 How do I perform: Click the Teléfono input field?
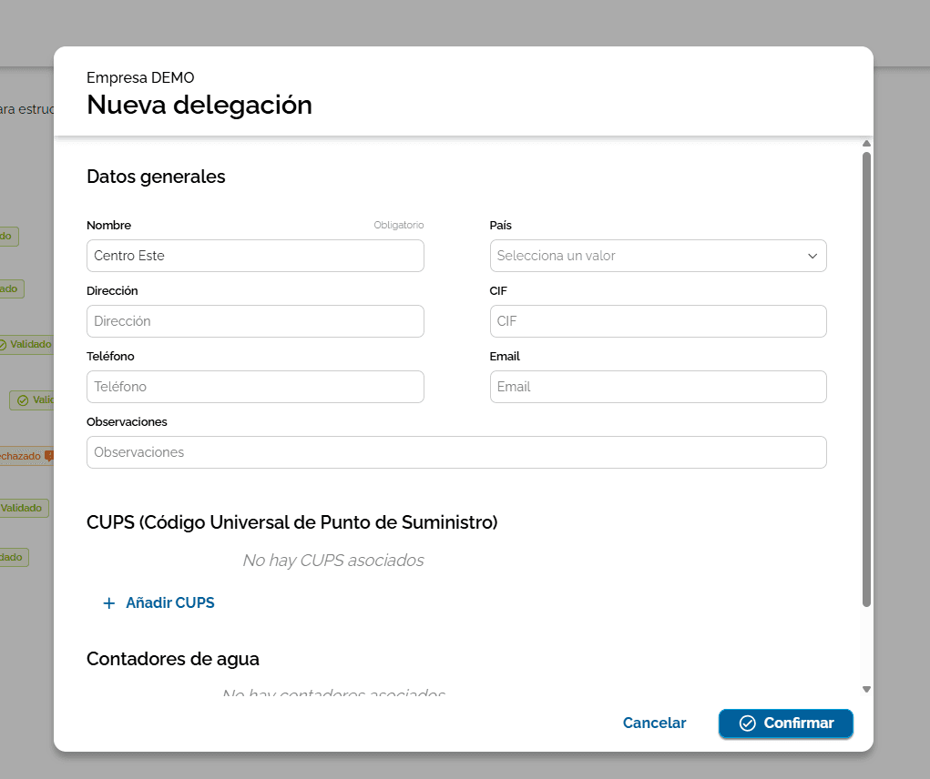[255, 387]
